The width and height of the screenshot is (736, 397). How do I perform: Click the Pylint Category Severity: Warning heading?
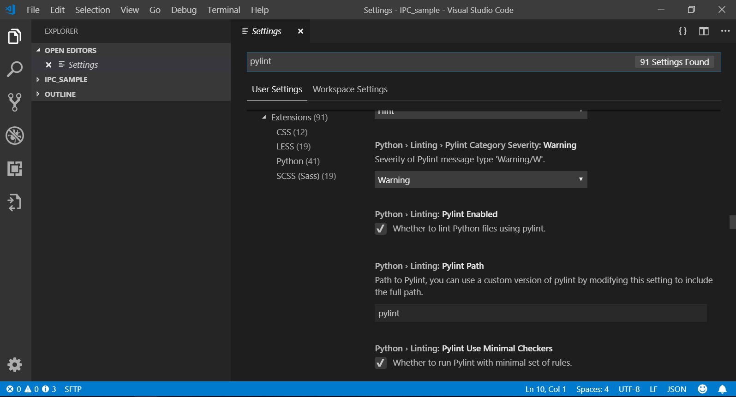tap(476, 145)
